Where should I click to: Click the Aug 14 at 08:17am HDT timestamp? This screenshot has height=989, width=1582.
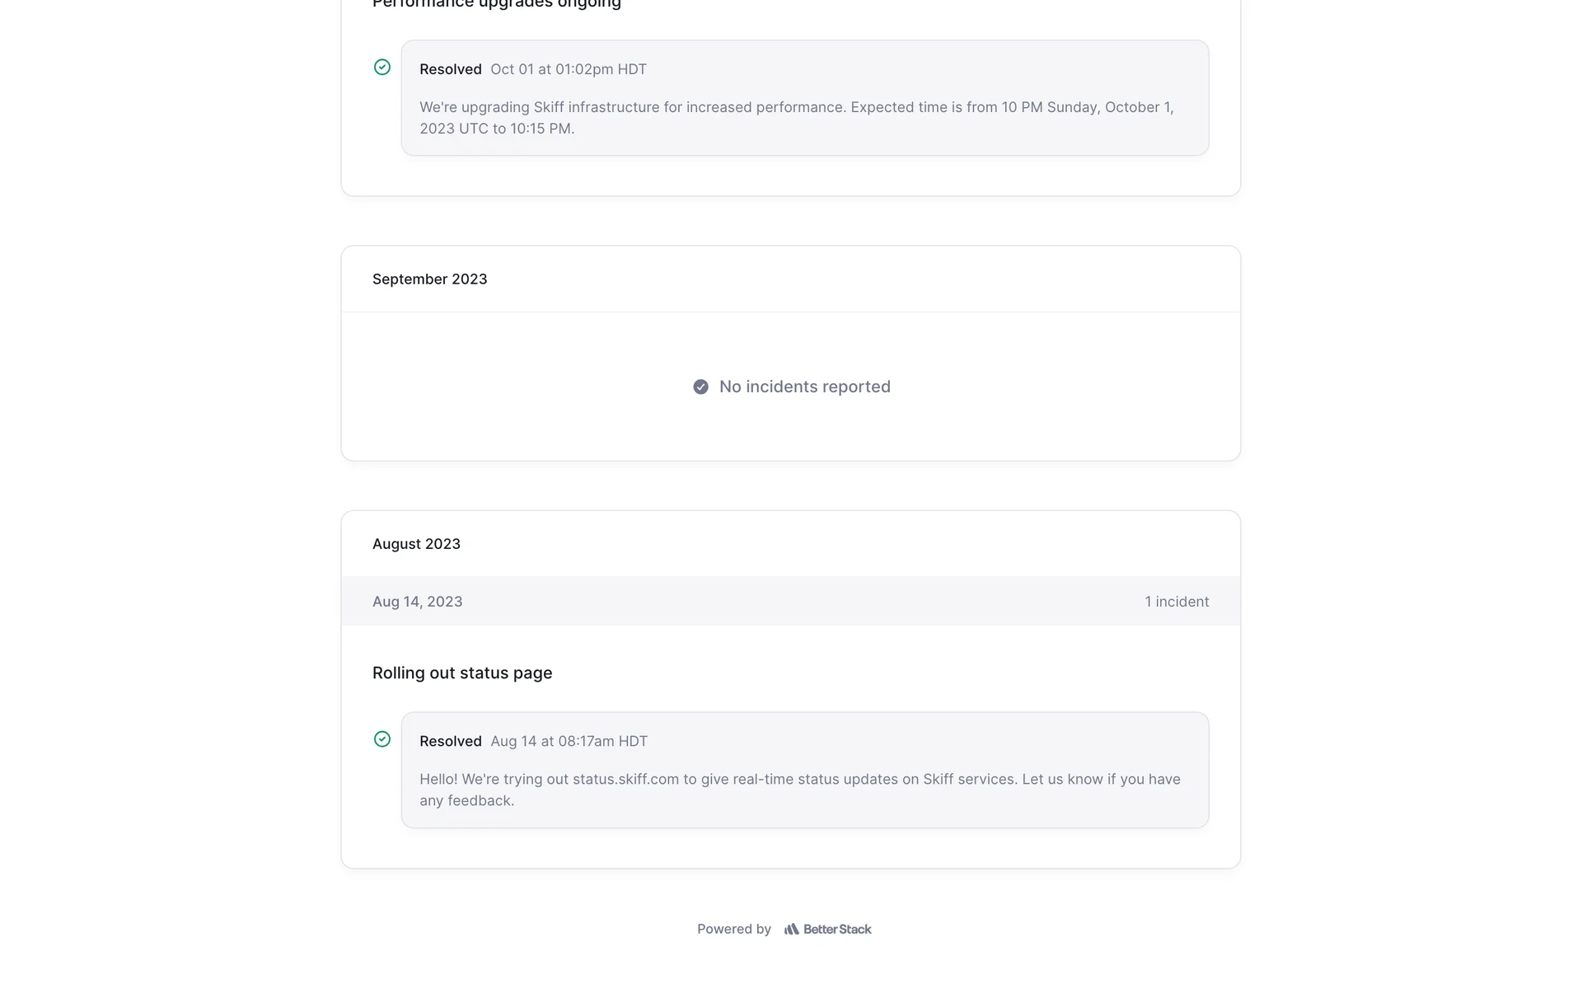569,741
